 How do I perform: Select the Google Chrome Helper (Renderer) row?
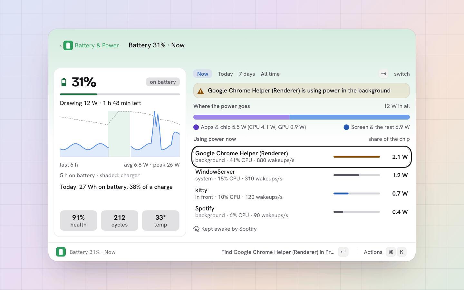pyautogui.click(x=302, y=157)
